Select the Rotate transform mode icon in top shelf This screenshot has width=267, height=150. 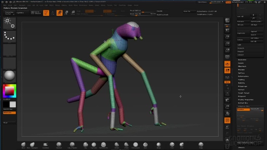73,13
